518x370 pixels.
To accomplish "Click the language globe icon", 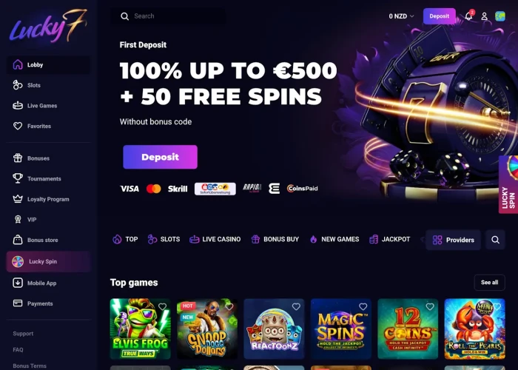I will pyautogui.click(x=500, y=16).
